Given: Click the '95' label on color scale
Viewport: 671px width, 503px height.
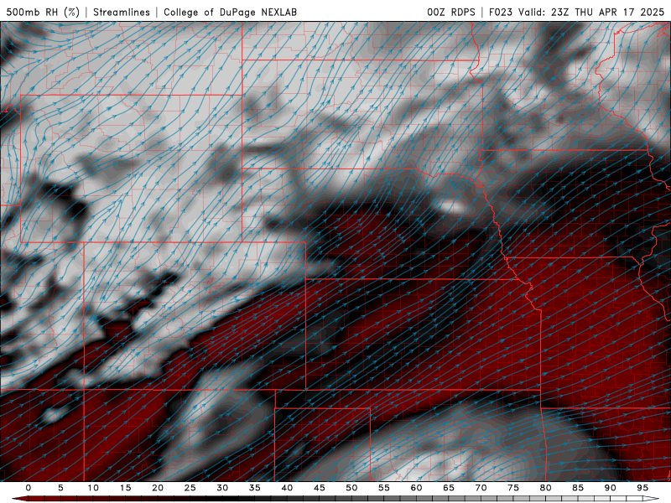Looking at the screenshot, I should (642, 488).
